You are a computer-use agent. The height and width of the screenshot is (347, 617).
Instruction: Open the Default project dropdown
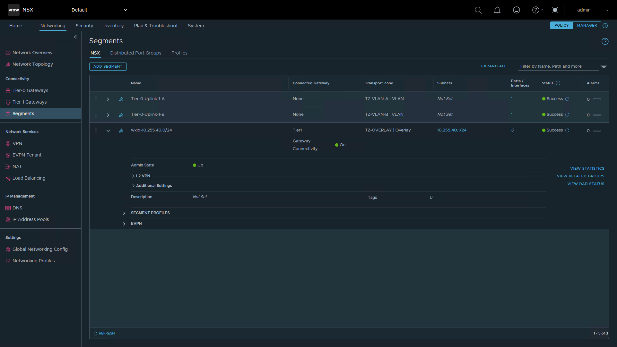click(x=99, y=10)
